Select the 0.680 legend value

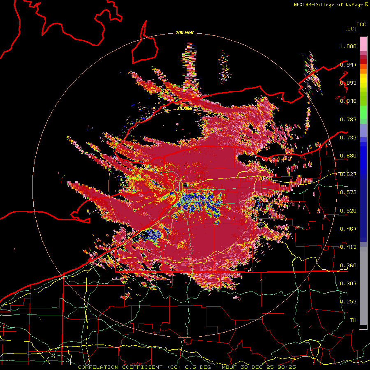[x=348, y=156]
